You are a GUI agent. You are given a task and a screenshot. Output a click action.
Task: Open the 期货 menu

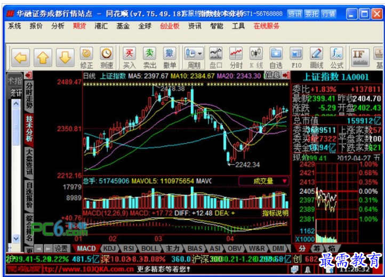tap(79, 26)
